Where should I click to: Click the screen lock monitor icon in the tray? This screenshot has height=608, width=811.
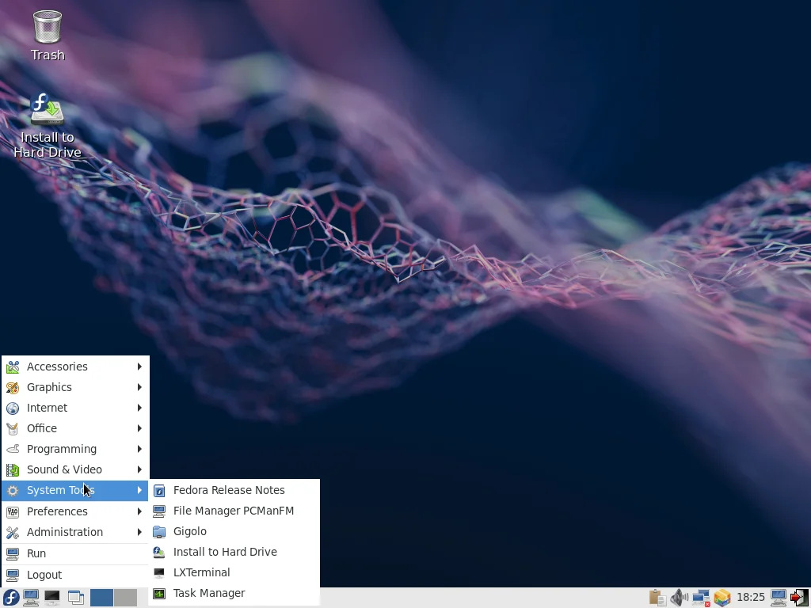pyautogui.click(x=779, y=598)
